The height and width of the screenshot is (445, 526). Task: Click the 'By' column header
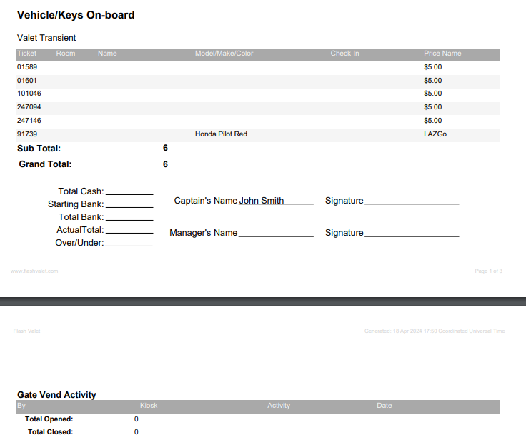[x=21, y=406]
